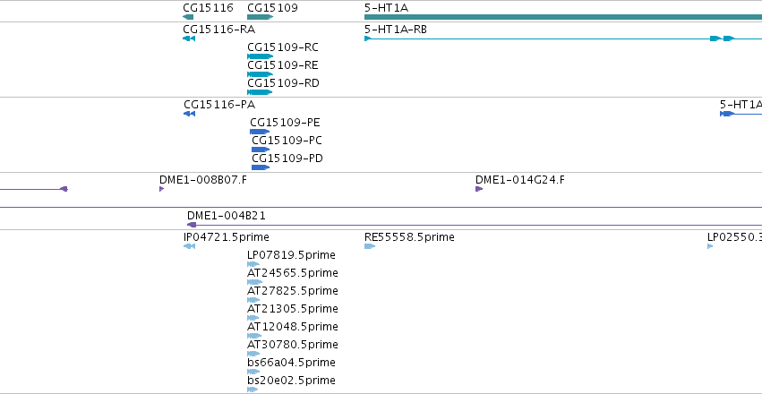
Task: Click the bs66a04.5prime EST label
Action: pyautogui.click(x=291, y=363)
